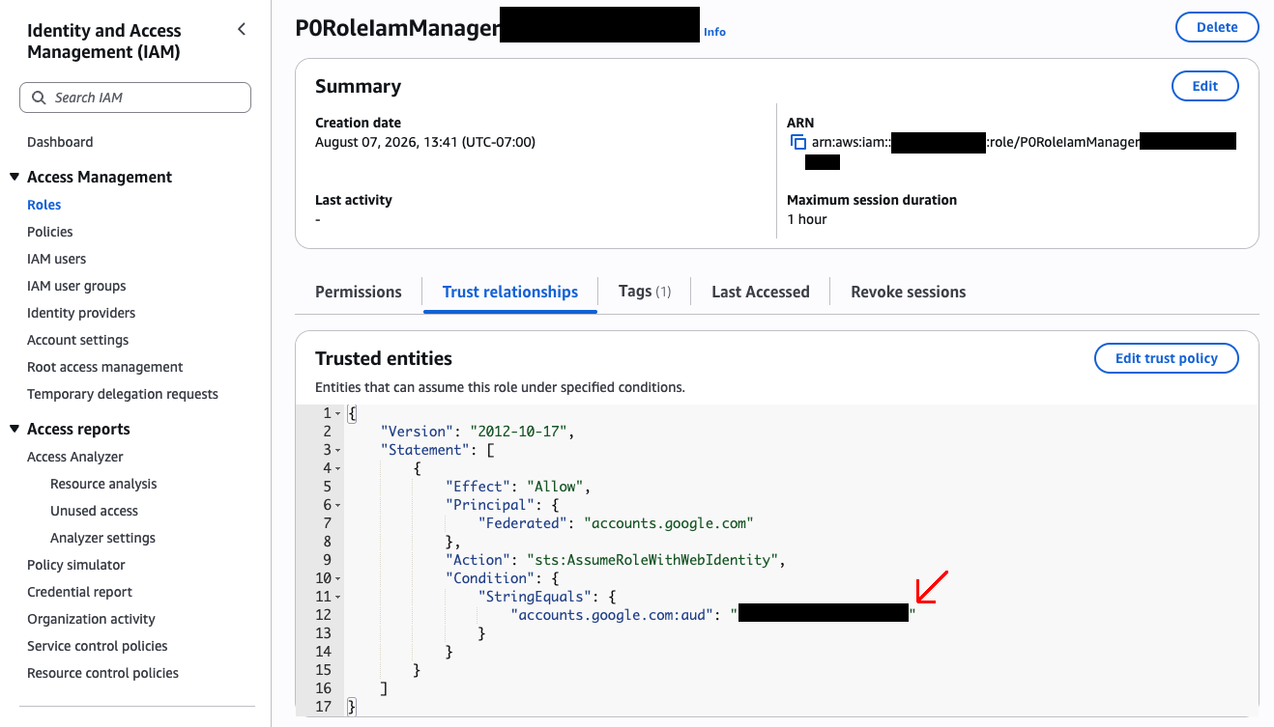Fold the StringEquals block at line 11
This screenshot has height=727, width=1274.
coord(338,597)
